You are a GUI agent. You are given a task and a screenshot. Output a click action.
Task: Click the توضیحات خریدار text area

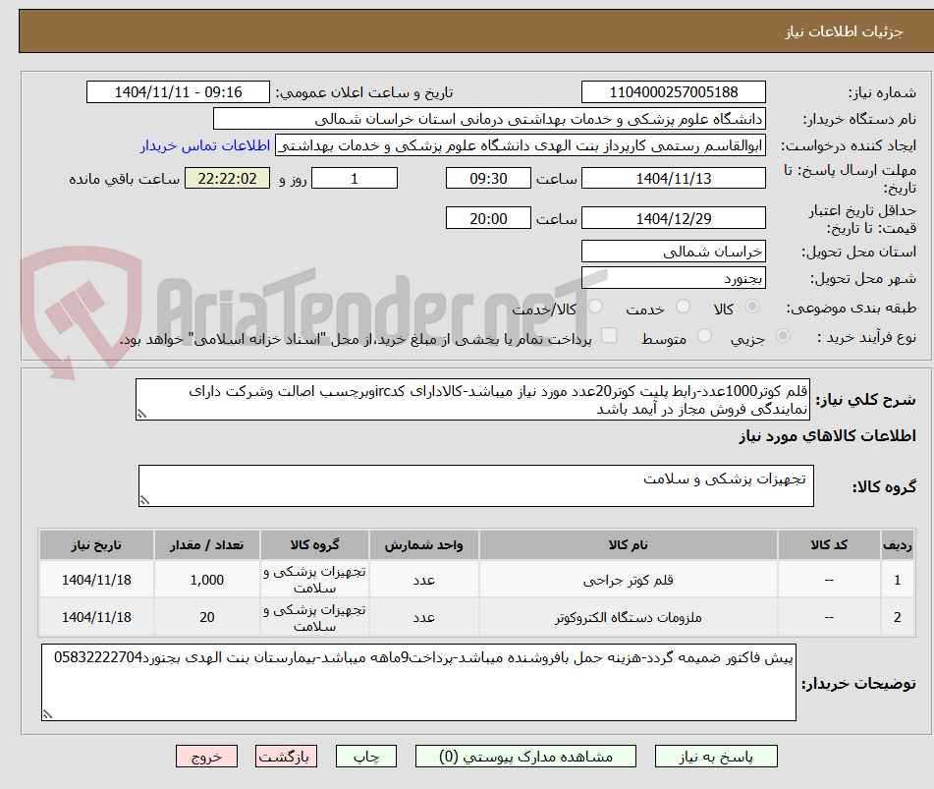tap(418, 682)
